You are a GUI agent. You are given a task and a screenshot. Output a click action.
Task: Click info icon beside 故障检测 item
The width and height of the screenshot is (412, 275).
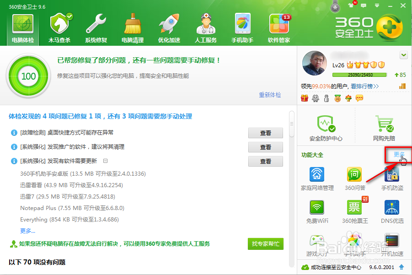[x=14, y=133]
